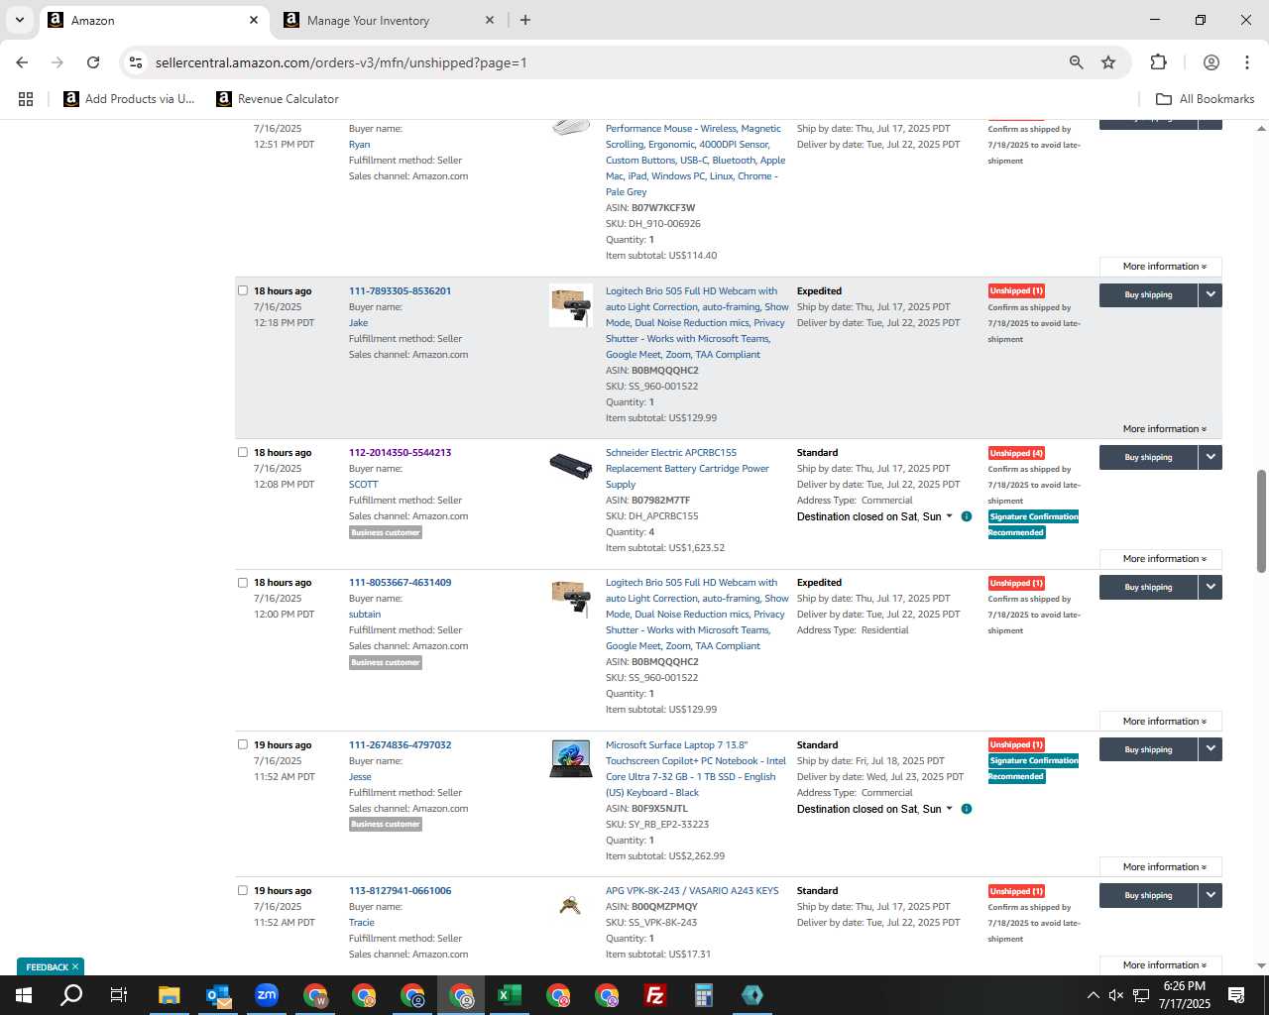Image resolution: width=1269 pixels, height=1015 pixels.
Task: Open Microsoft Surface Laptop product thumbnail
Action: 571,759
